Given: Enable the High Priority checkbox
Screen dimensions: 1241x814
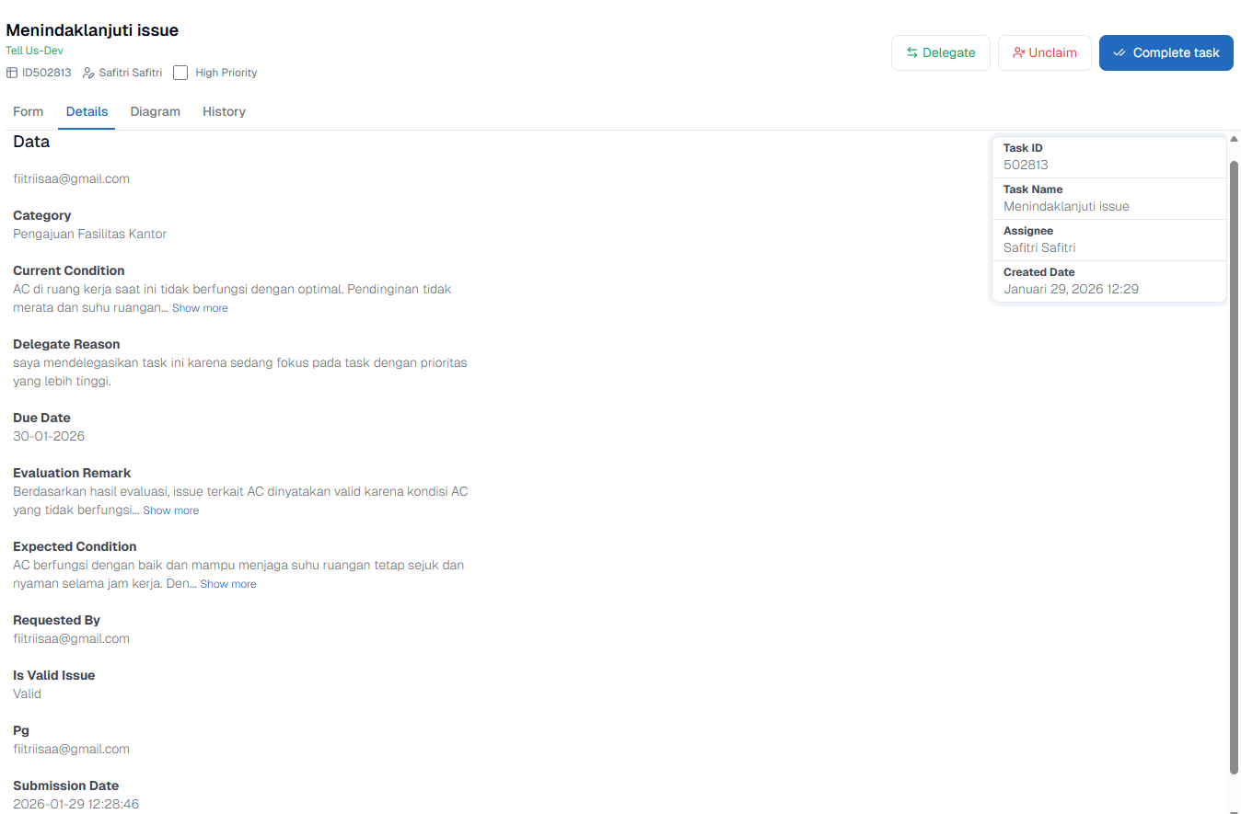Looking at the screenshot, I should click(x=180, y=72).
